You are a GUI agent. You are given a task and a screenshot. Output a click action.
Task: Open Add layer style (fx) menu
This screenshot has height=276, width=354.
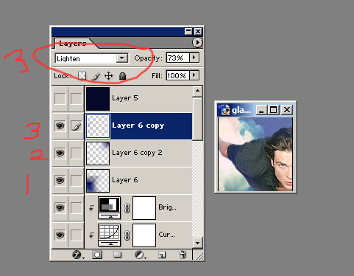point(77,255)
